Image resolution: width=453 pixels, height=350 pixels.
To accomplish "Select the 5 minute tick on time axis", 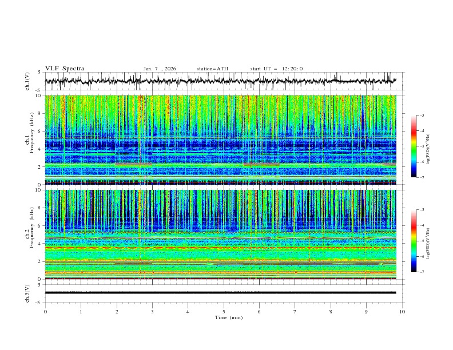I will pyautogui.click(x=224, y=311).
